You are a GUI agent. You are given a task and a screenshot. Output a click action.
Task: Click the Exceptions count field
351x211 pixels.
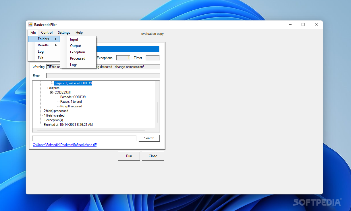pos(123,58)
